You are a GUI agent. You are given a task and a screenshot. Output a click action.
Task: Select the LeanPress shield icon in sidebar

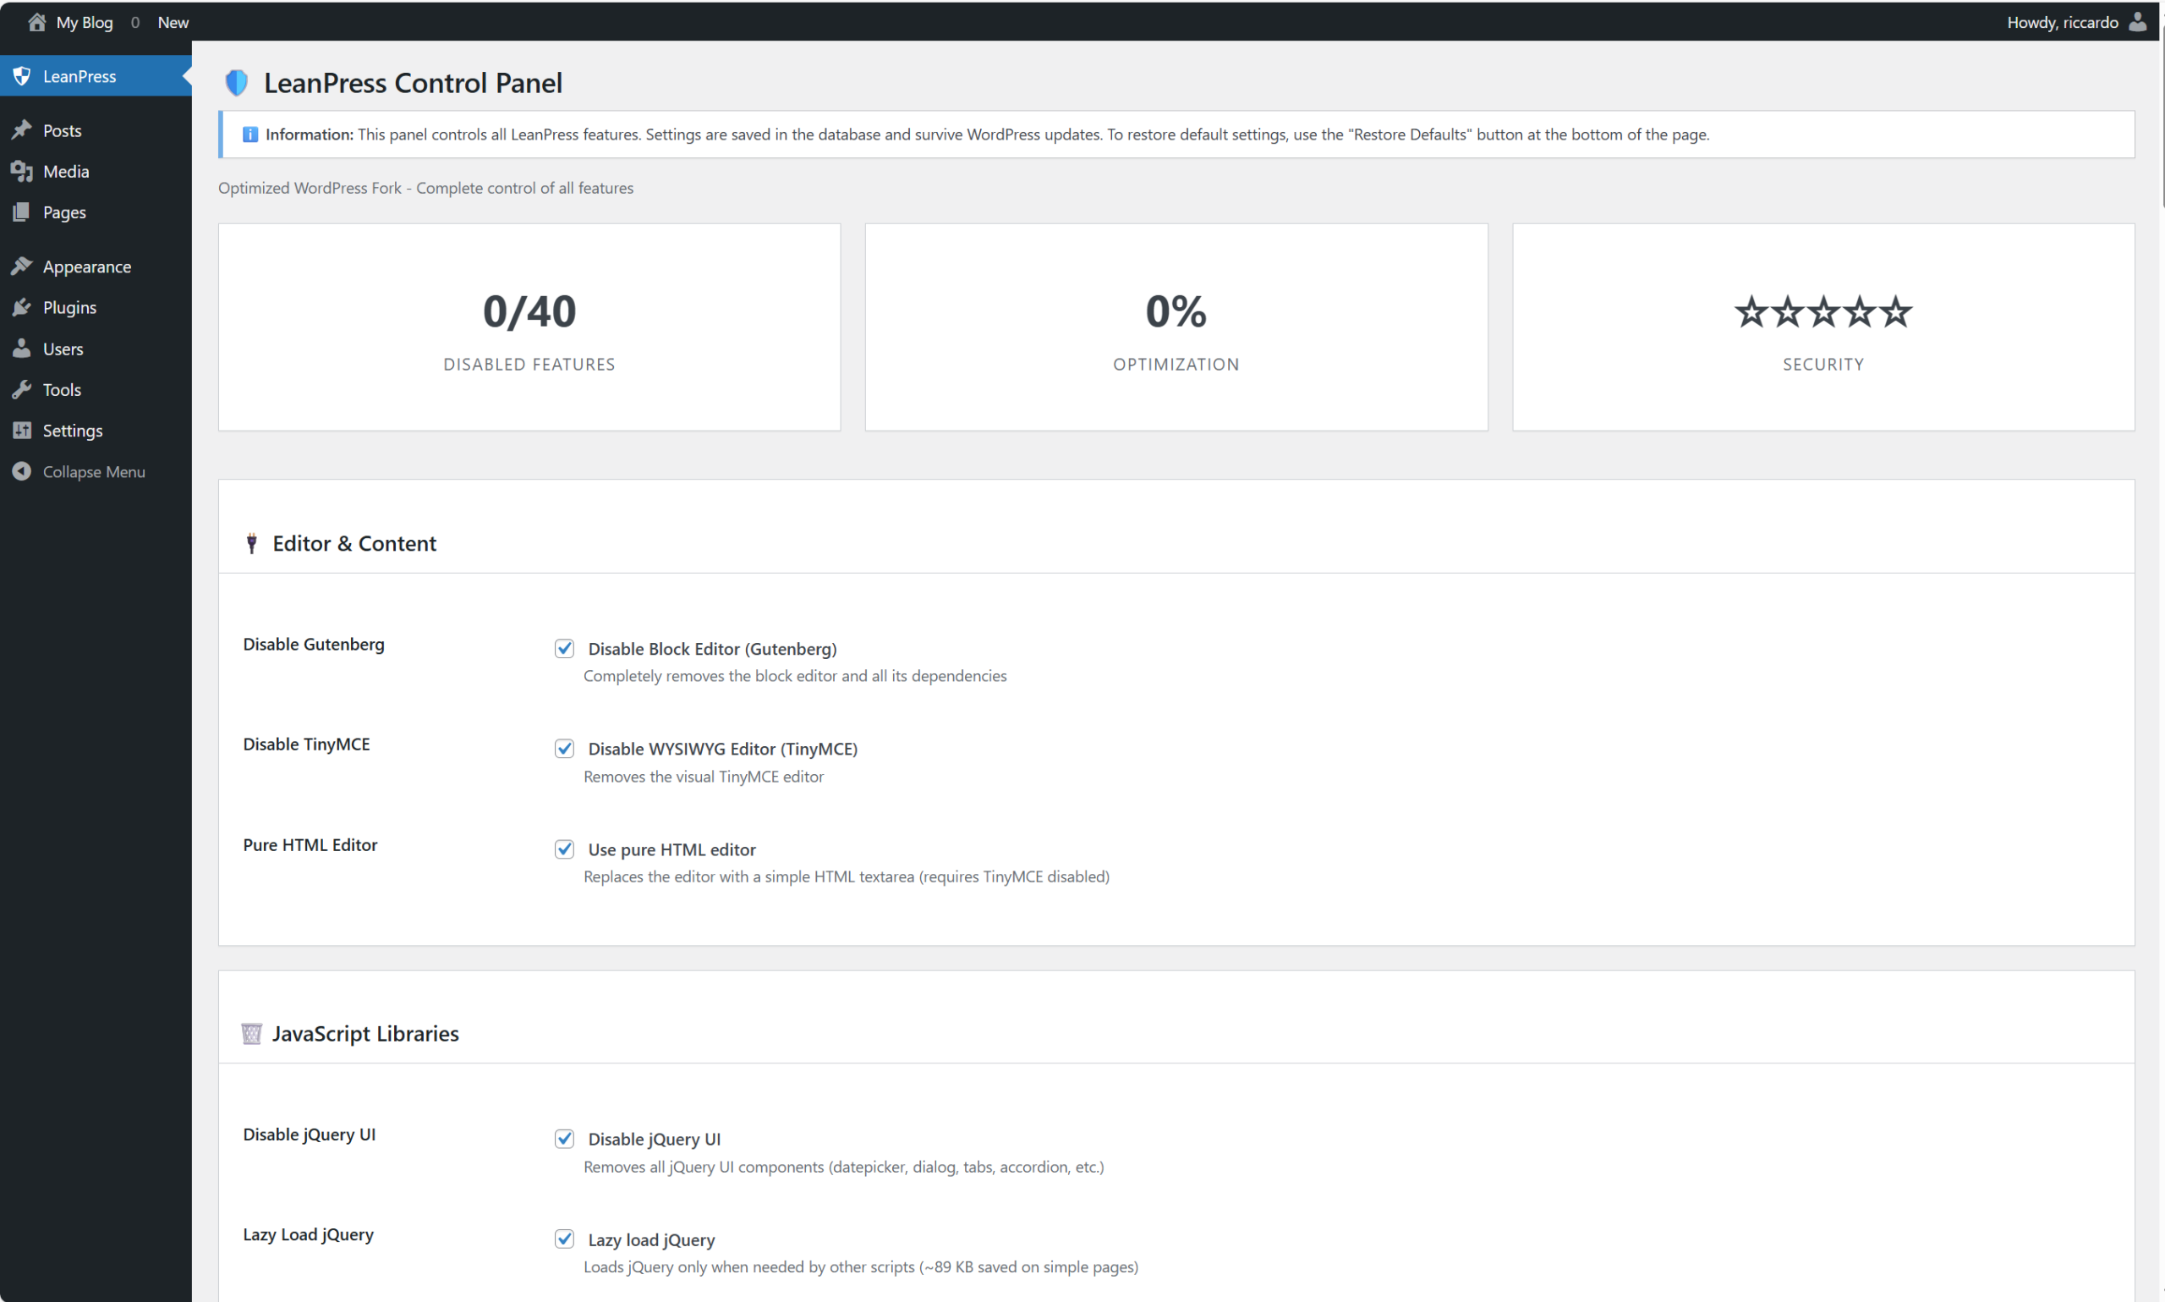click(22, 76)
